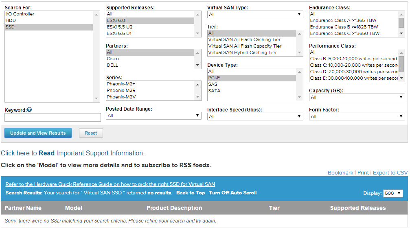
Task: Click down arrow of Series list scrollbar
Action: [198, 97]
